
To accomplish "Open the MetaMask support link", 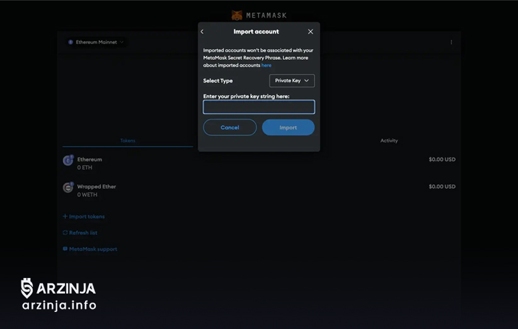I will [90, 249].
